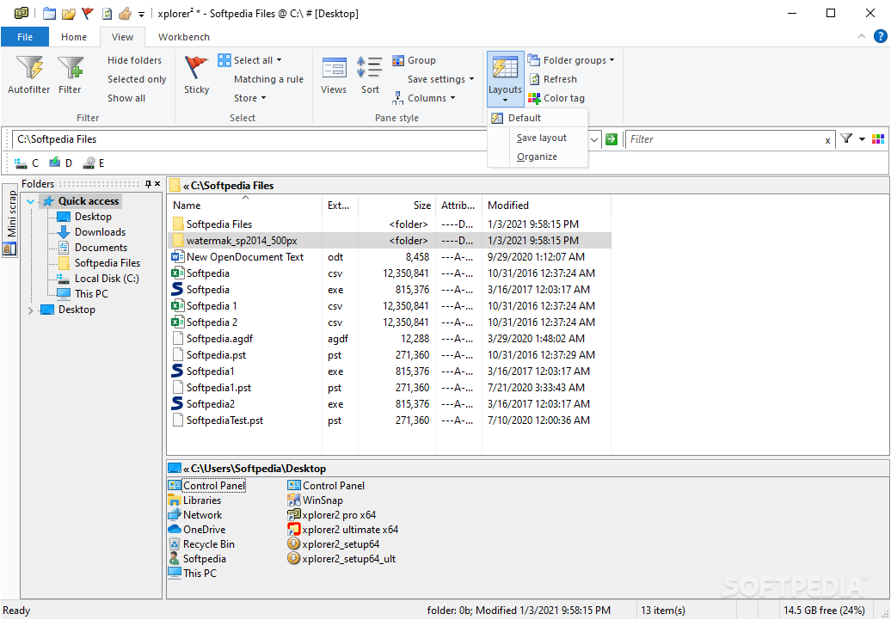Viewport: 891px width, 620px height.
Task: Click the open folder icon in title bar
Action: coord(68,13)
